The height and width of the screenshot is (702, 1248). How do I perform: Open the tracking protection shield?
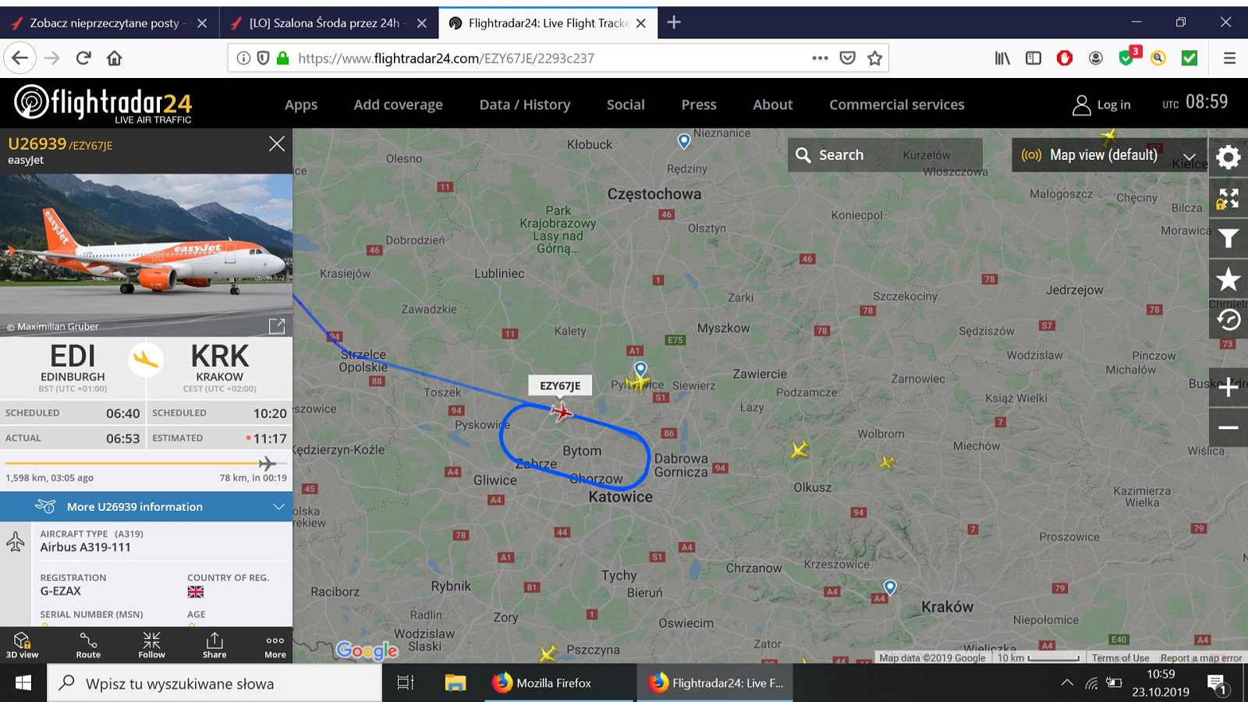[x=263, y=58]
